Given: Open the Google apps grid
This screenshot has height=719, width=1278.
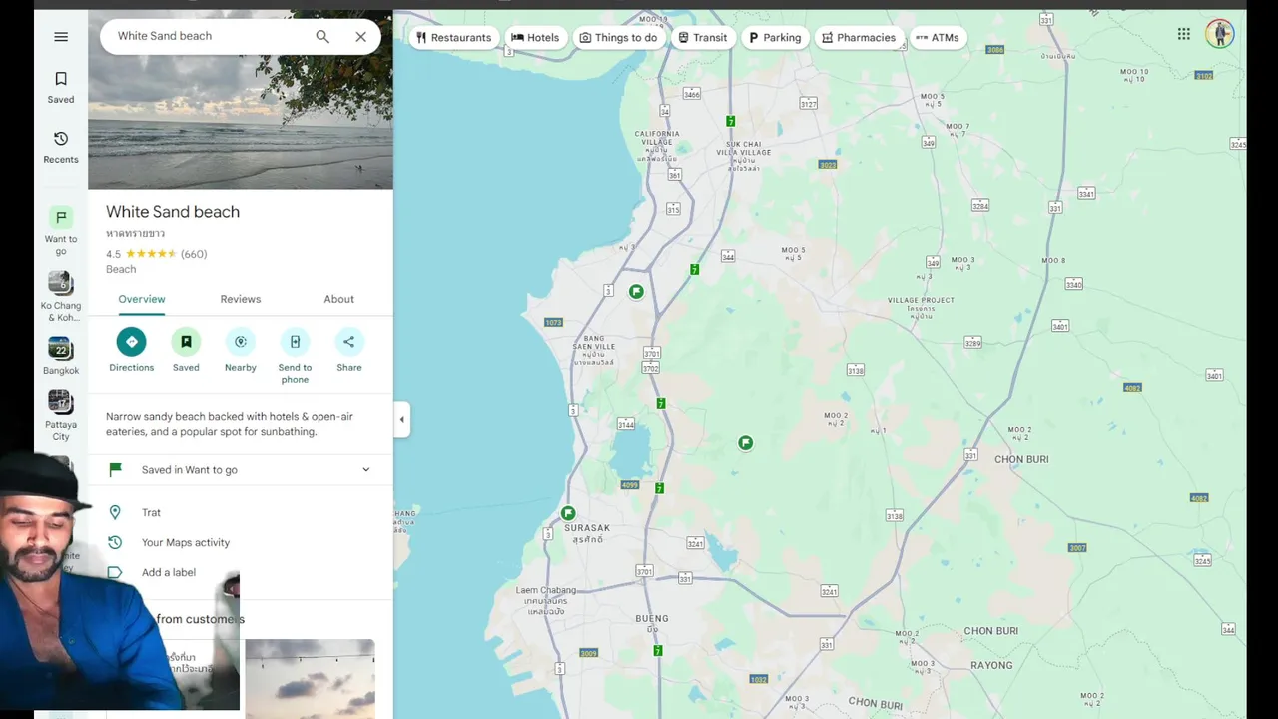Looking at the screenshot, I should (1184, 34).
